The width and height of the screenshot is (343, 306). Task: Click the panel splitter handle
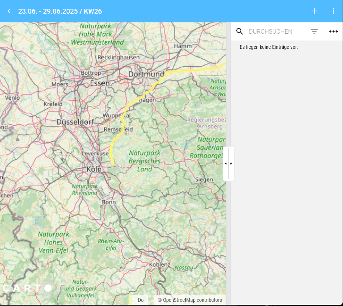tap(228, 164)
